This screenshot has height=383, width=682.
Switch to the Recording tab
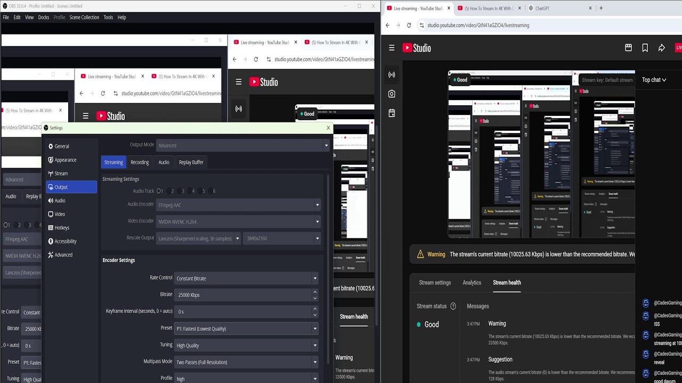[140, 162]
